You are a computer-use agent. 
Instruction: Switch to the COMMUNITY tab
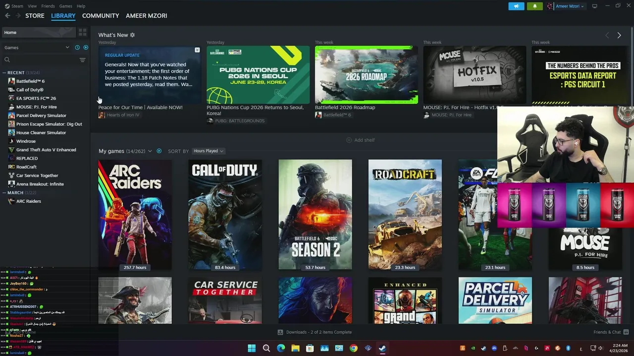[101, 16]
